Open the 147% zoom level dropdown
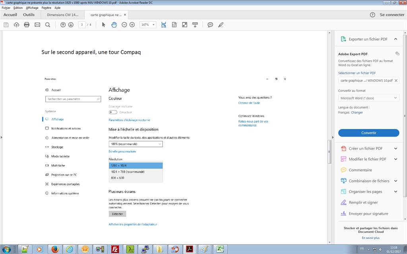The image size is (407, 254). 148,25
